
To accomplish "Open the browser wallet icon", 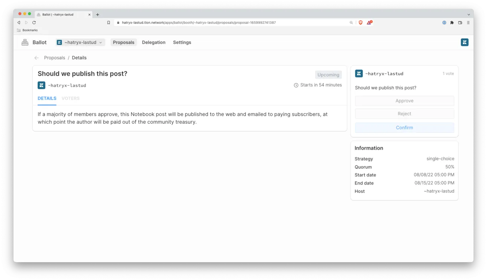I will point(460,23).
